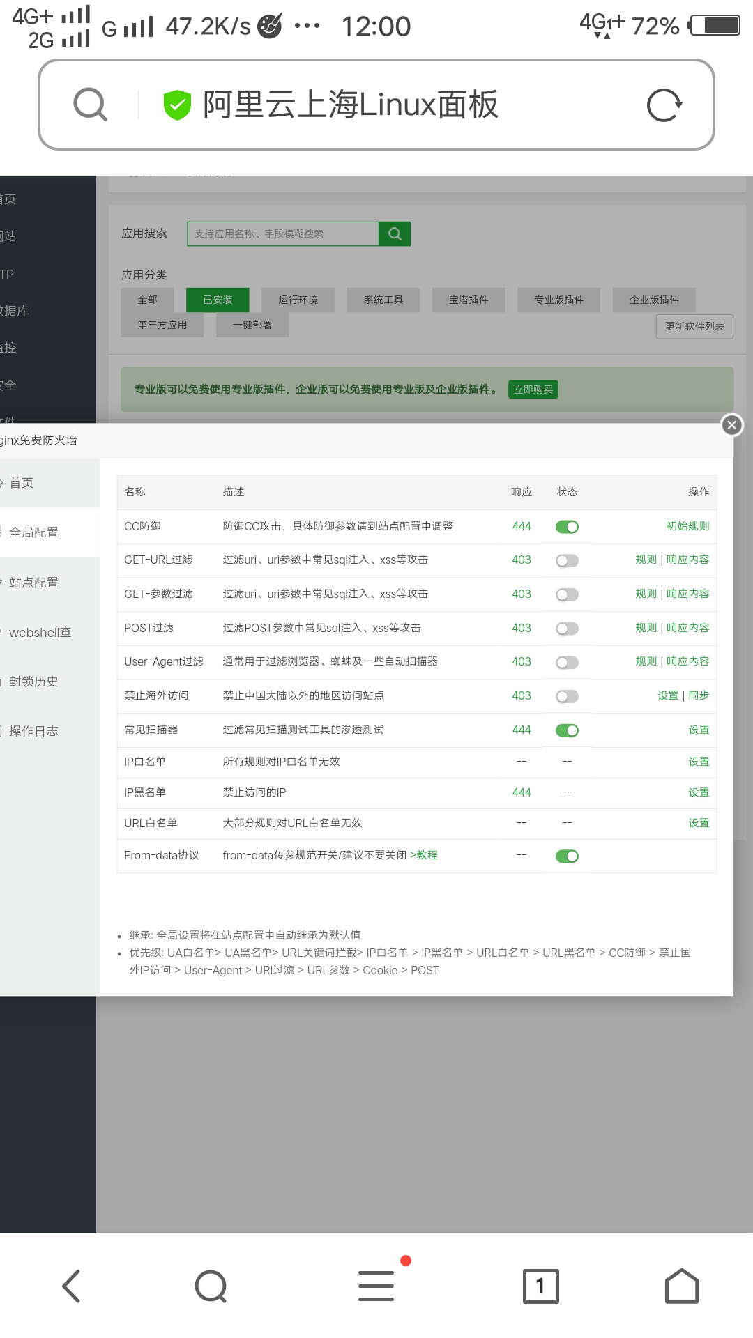This screenshot has width=753, height=1338.
Task: Open browser bottom search icon
Action: point(211,1286)
